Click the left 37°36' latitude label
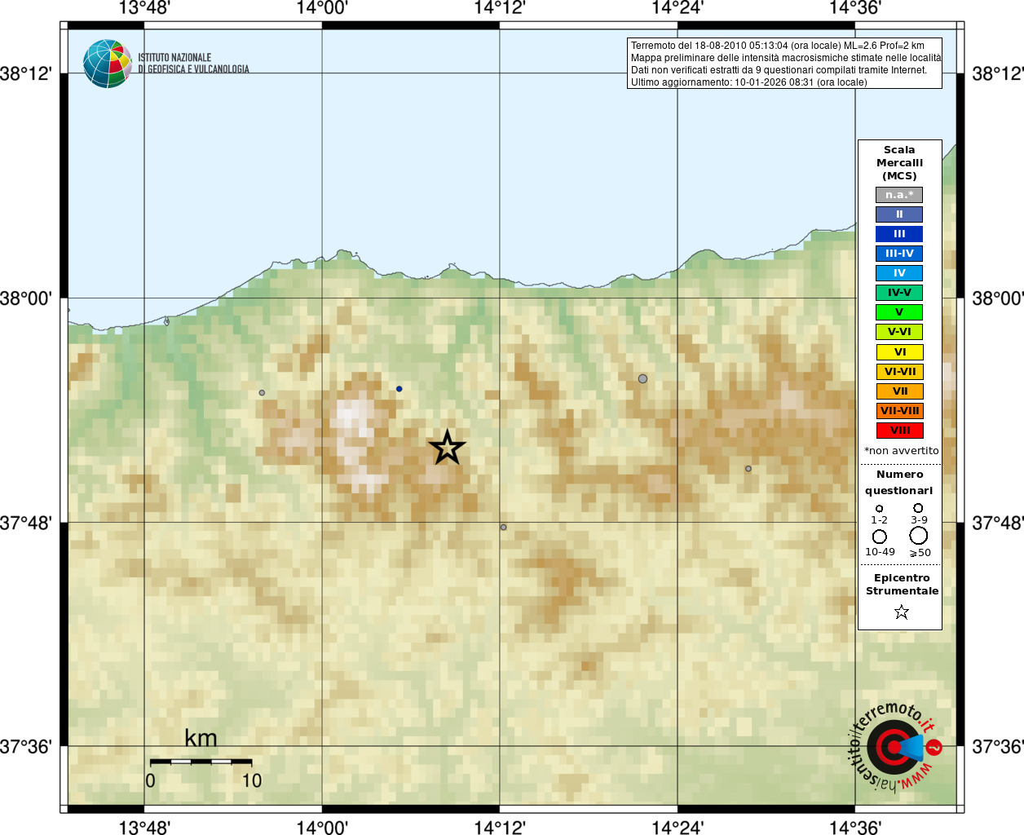 26,747
